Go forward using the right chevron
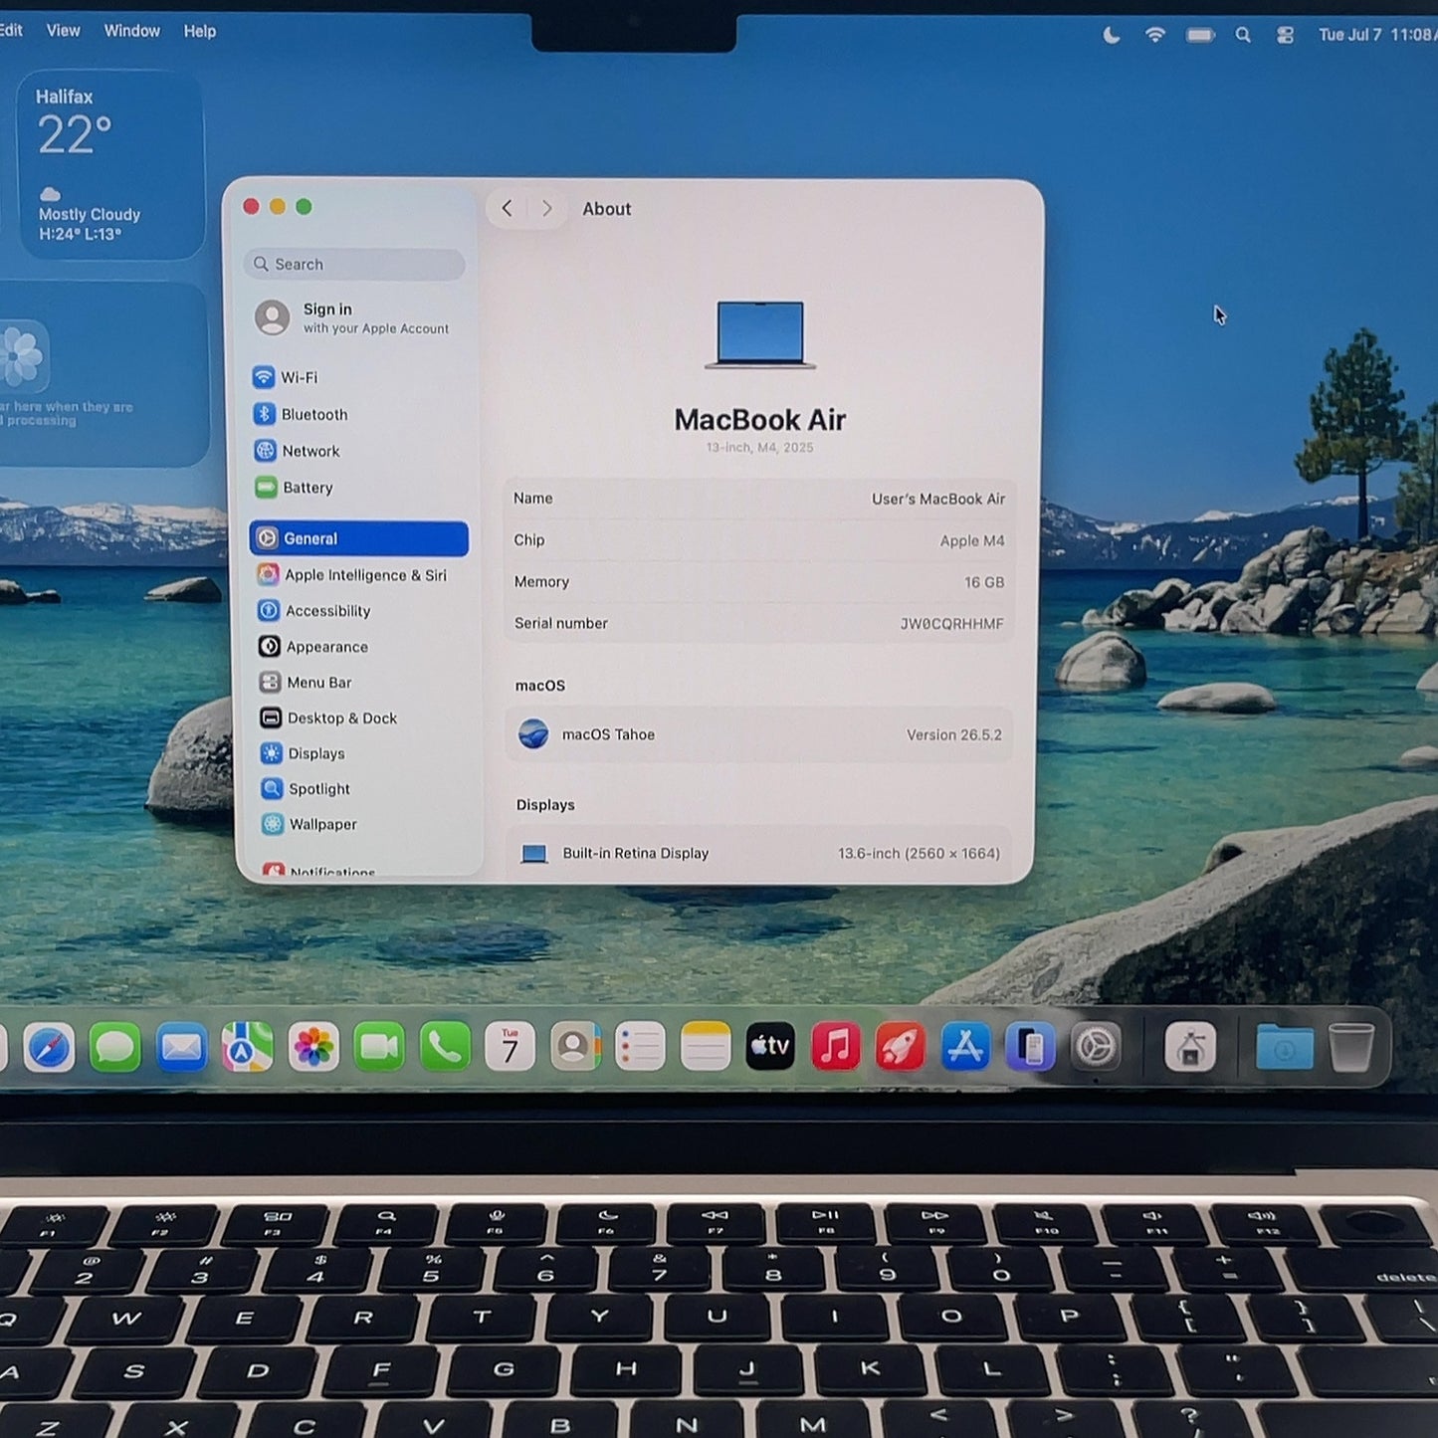 (x=546, y=208)
